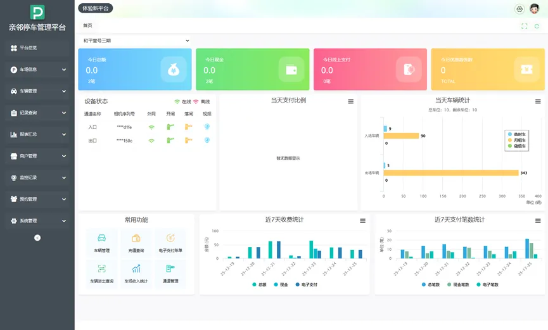This screenshot has width=548, height=330.
Task: Click the 今日现金 summary card
Action: (252, 69)
